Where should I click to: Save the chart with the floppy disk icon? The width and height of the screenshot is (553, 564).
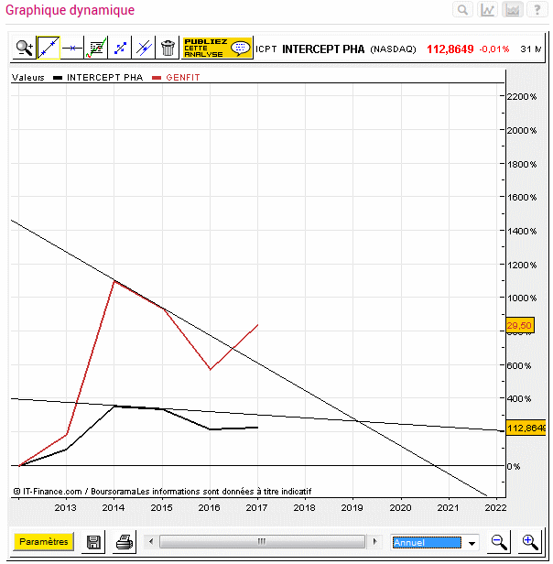[93, 542]
